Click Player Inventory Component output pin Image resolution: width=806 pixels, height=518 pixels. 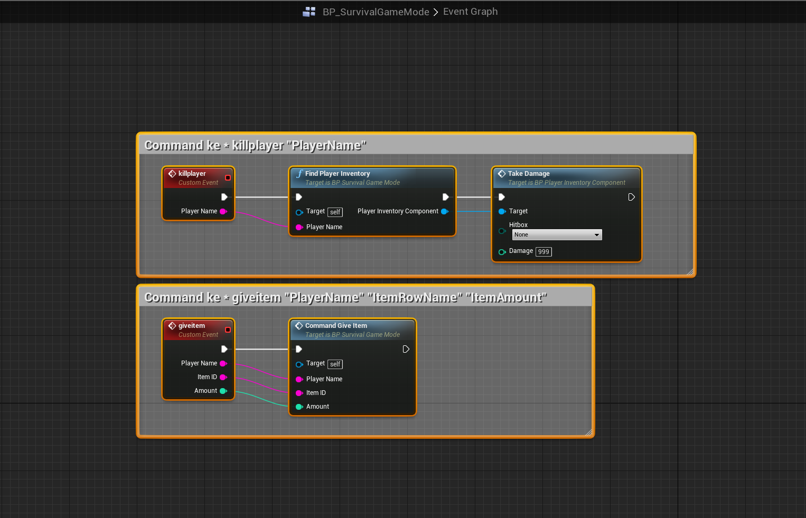pyautogui.click(x=445, y=212)
